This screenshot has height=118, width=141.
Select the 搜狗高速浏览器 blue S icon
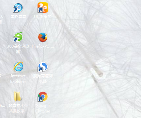43,67
